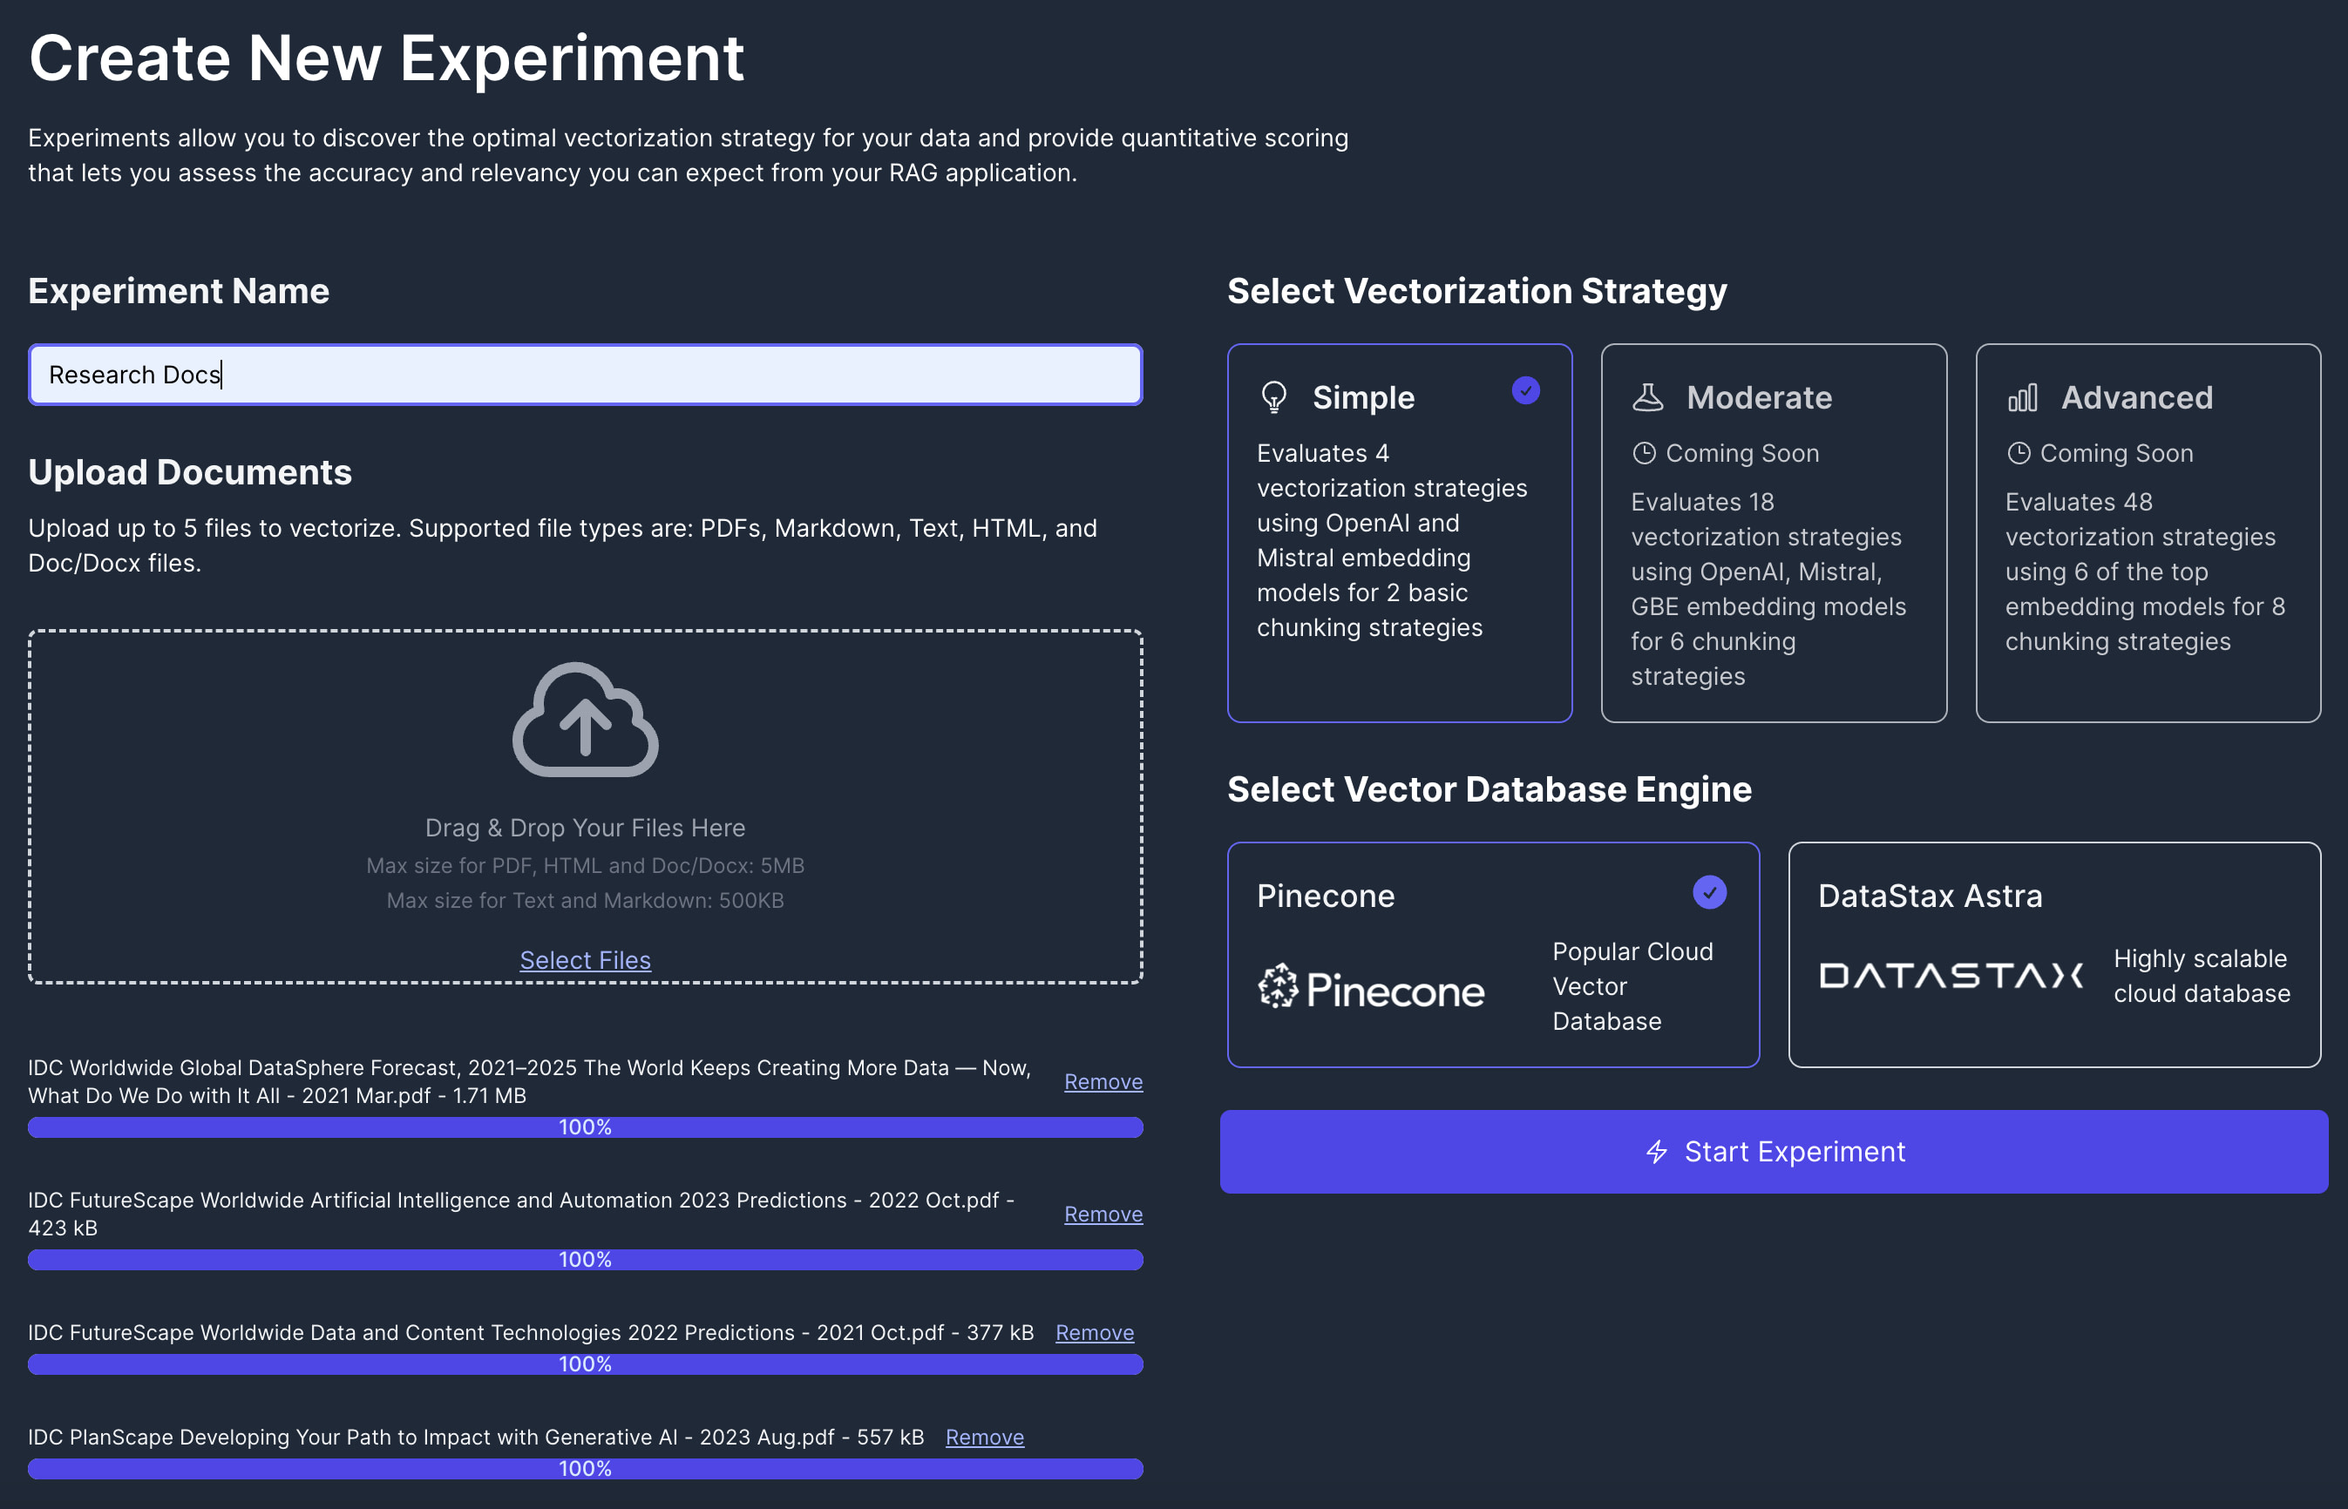Click the lightbulb icon on Simple card
This screenshot has width=2348, height=1509.
click(1273, 396)
